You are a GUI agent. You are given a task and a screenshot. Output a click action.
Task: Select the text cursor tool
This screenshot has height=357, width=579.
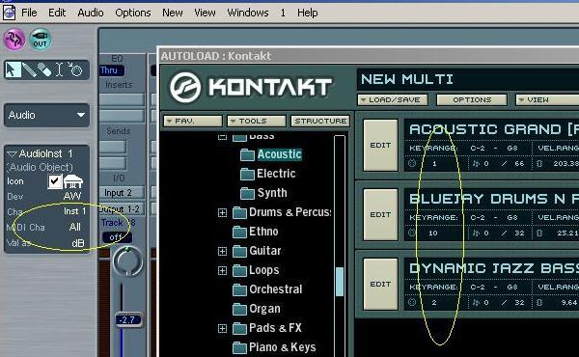[x=59, y=69]
